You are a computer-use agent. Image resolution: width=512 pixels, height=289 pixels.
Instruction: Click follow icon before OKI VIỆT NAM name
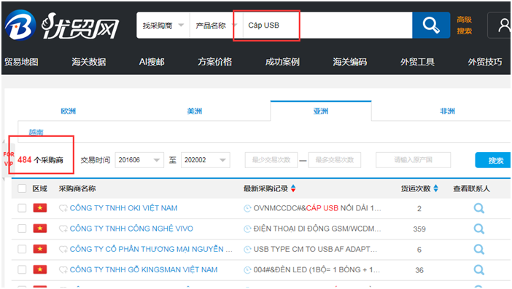coord(63,208)
